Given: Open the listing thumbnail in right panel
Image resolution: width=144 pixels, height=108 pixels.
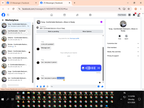Looking at the screenshot, I should [x=123, y=24].
